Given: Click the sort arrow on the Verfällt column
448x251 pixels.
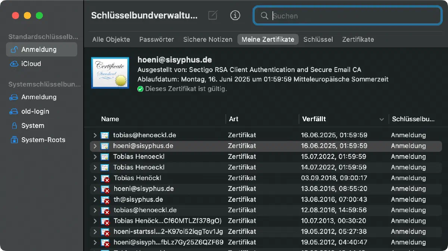Looking at the screenshot, I should point(382,119).
